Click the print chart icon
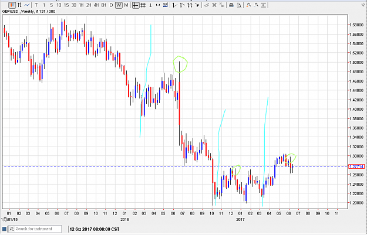The image size is (367, 235). pos(231,5)
